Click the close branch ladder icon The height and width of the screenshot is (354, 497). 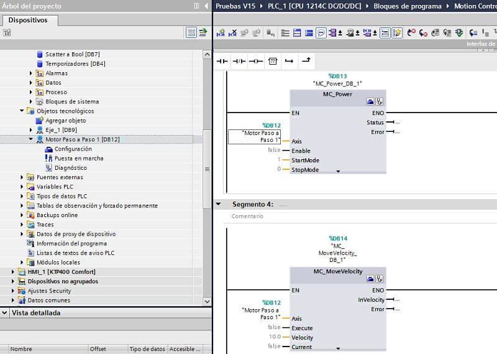click(x=306, y=61)
